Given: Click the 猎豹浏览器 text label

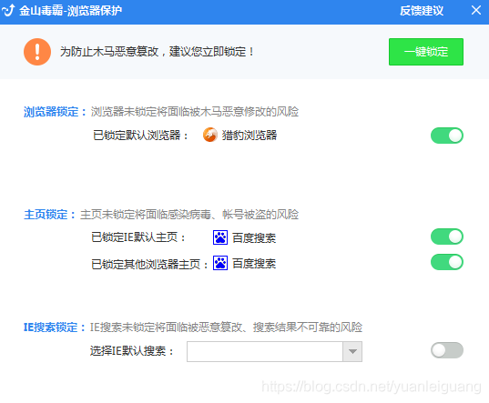Looking at the screenshot, I should click(250, 136).
